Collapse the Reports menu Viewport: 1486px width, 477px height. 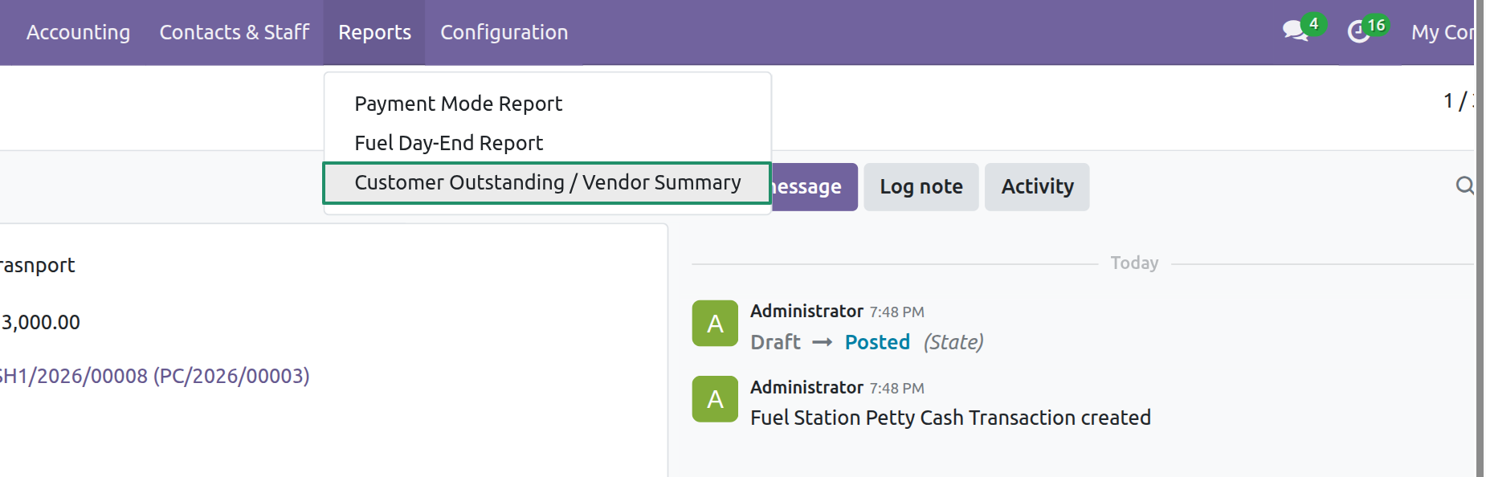coord(374,32)
